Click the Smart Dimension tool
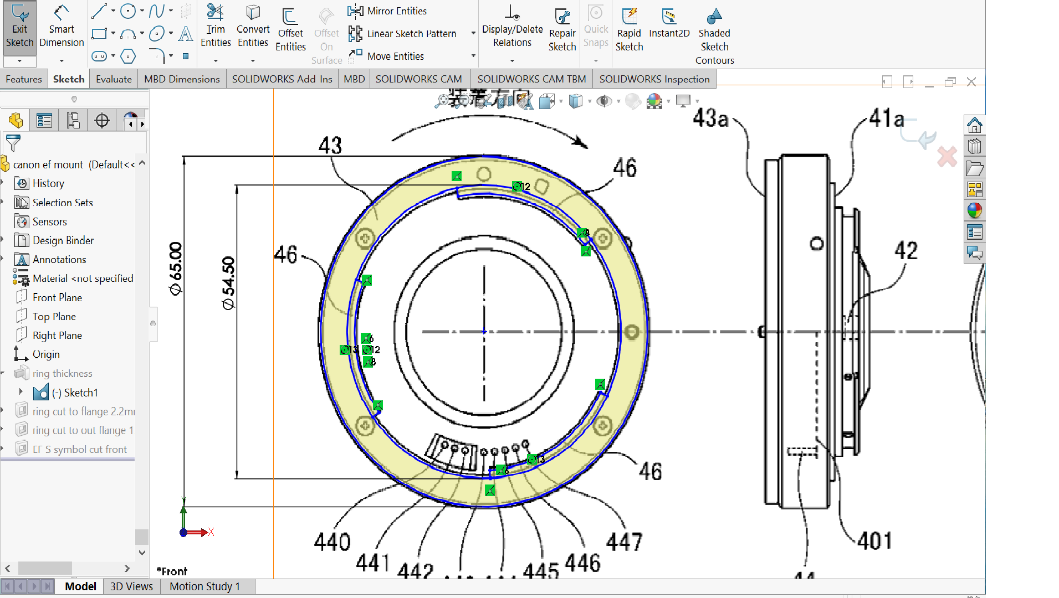 pos(62,27)
